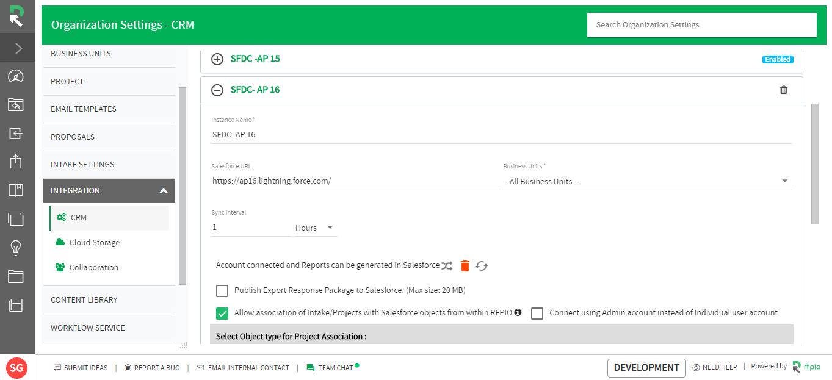
Task: Click the REPORT A BUG link
Action: pyautogui.click(x=152, y=368)
